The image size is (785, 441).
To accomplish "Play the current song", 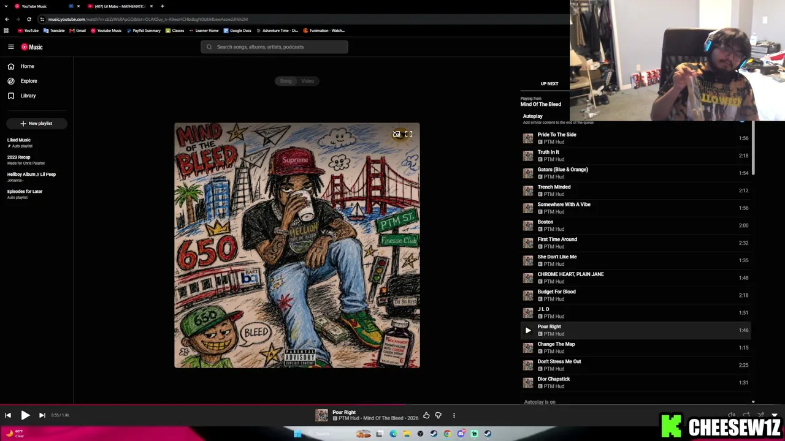I will [25, 415].
